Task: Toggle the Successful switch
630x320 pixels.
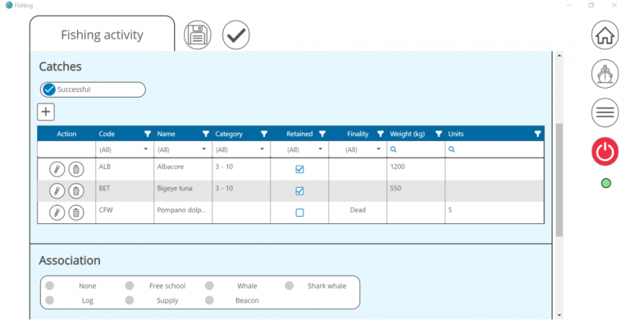Action: 93,89
